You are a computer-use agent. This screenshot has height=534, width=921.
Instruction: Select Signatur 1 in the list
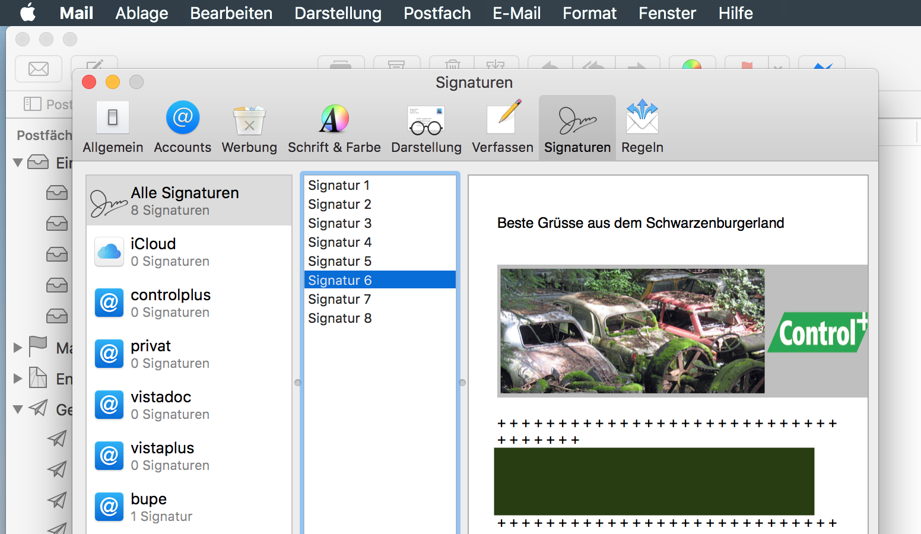click(380, 185)
